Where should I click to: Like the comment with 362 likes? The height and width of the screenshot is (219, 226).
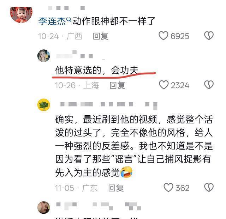(168, 188)
